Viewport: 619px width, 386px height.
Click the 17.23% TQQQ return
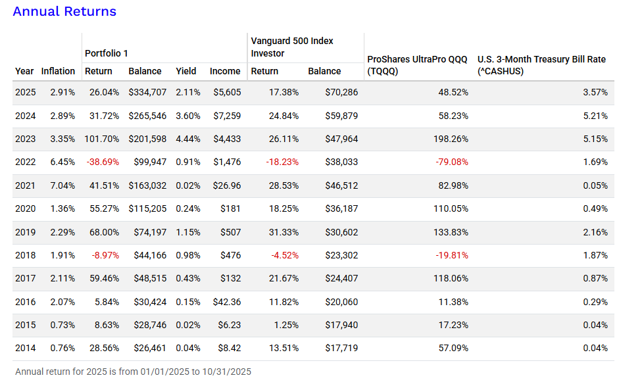click(x=453, y=326)
